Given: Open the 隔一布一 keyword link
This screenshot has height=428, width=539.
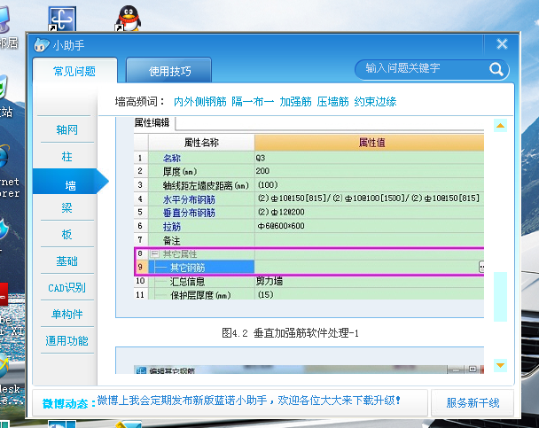Looking at the screenshot, I should [253, 102].
